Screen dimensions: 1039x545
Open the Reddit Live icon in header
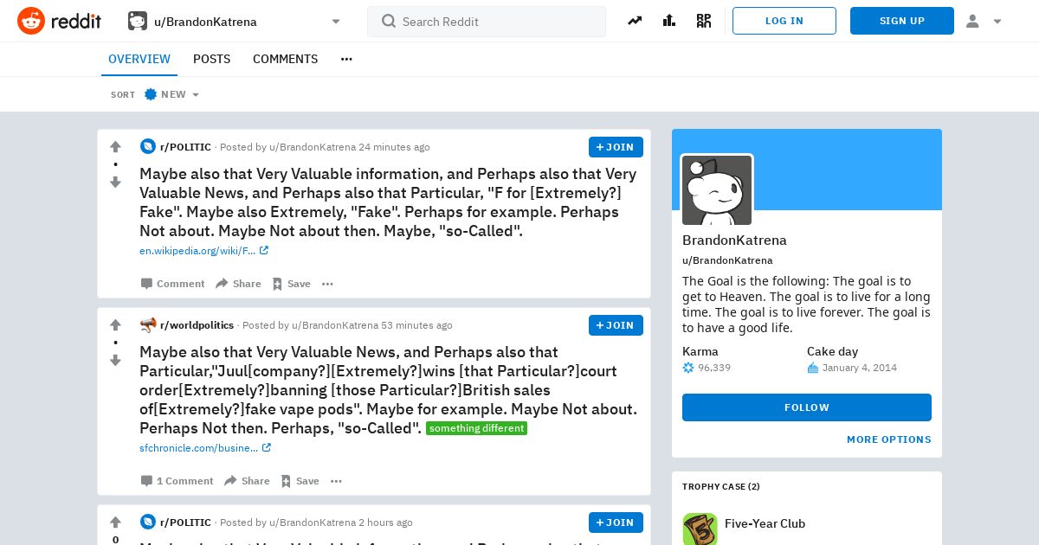704,21
